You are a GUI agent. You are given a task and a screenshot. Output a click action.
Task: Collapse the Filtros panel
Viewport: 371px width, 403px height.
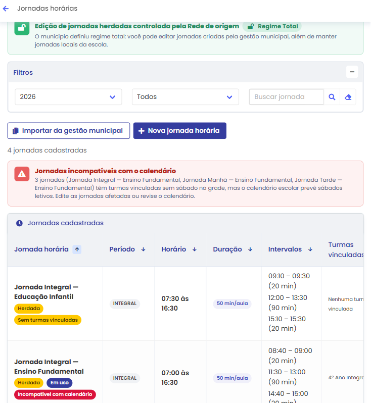point(352,72)
